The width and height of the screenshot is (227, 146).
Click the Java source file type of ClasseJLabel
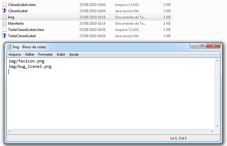pyautogui.click(x=127, y=11)
